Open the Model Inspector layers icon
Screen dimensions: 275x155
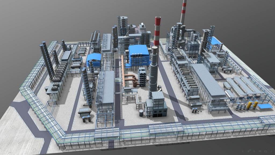pos(254,152)
